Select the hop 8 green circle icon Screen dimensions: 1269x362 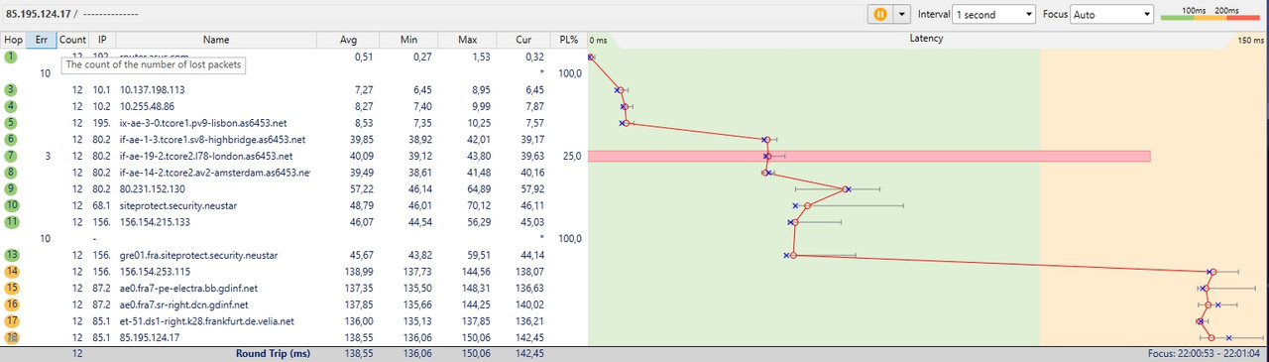click(12, 173)
